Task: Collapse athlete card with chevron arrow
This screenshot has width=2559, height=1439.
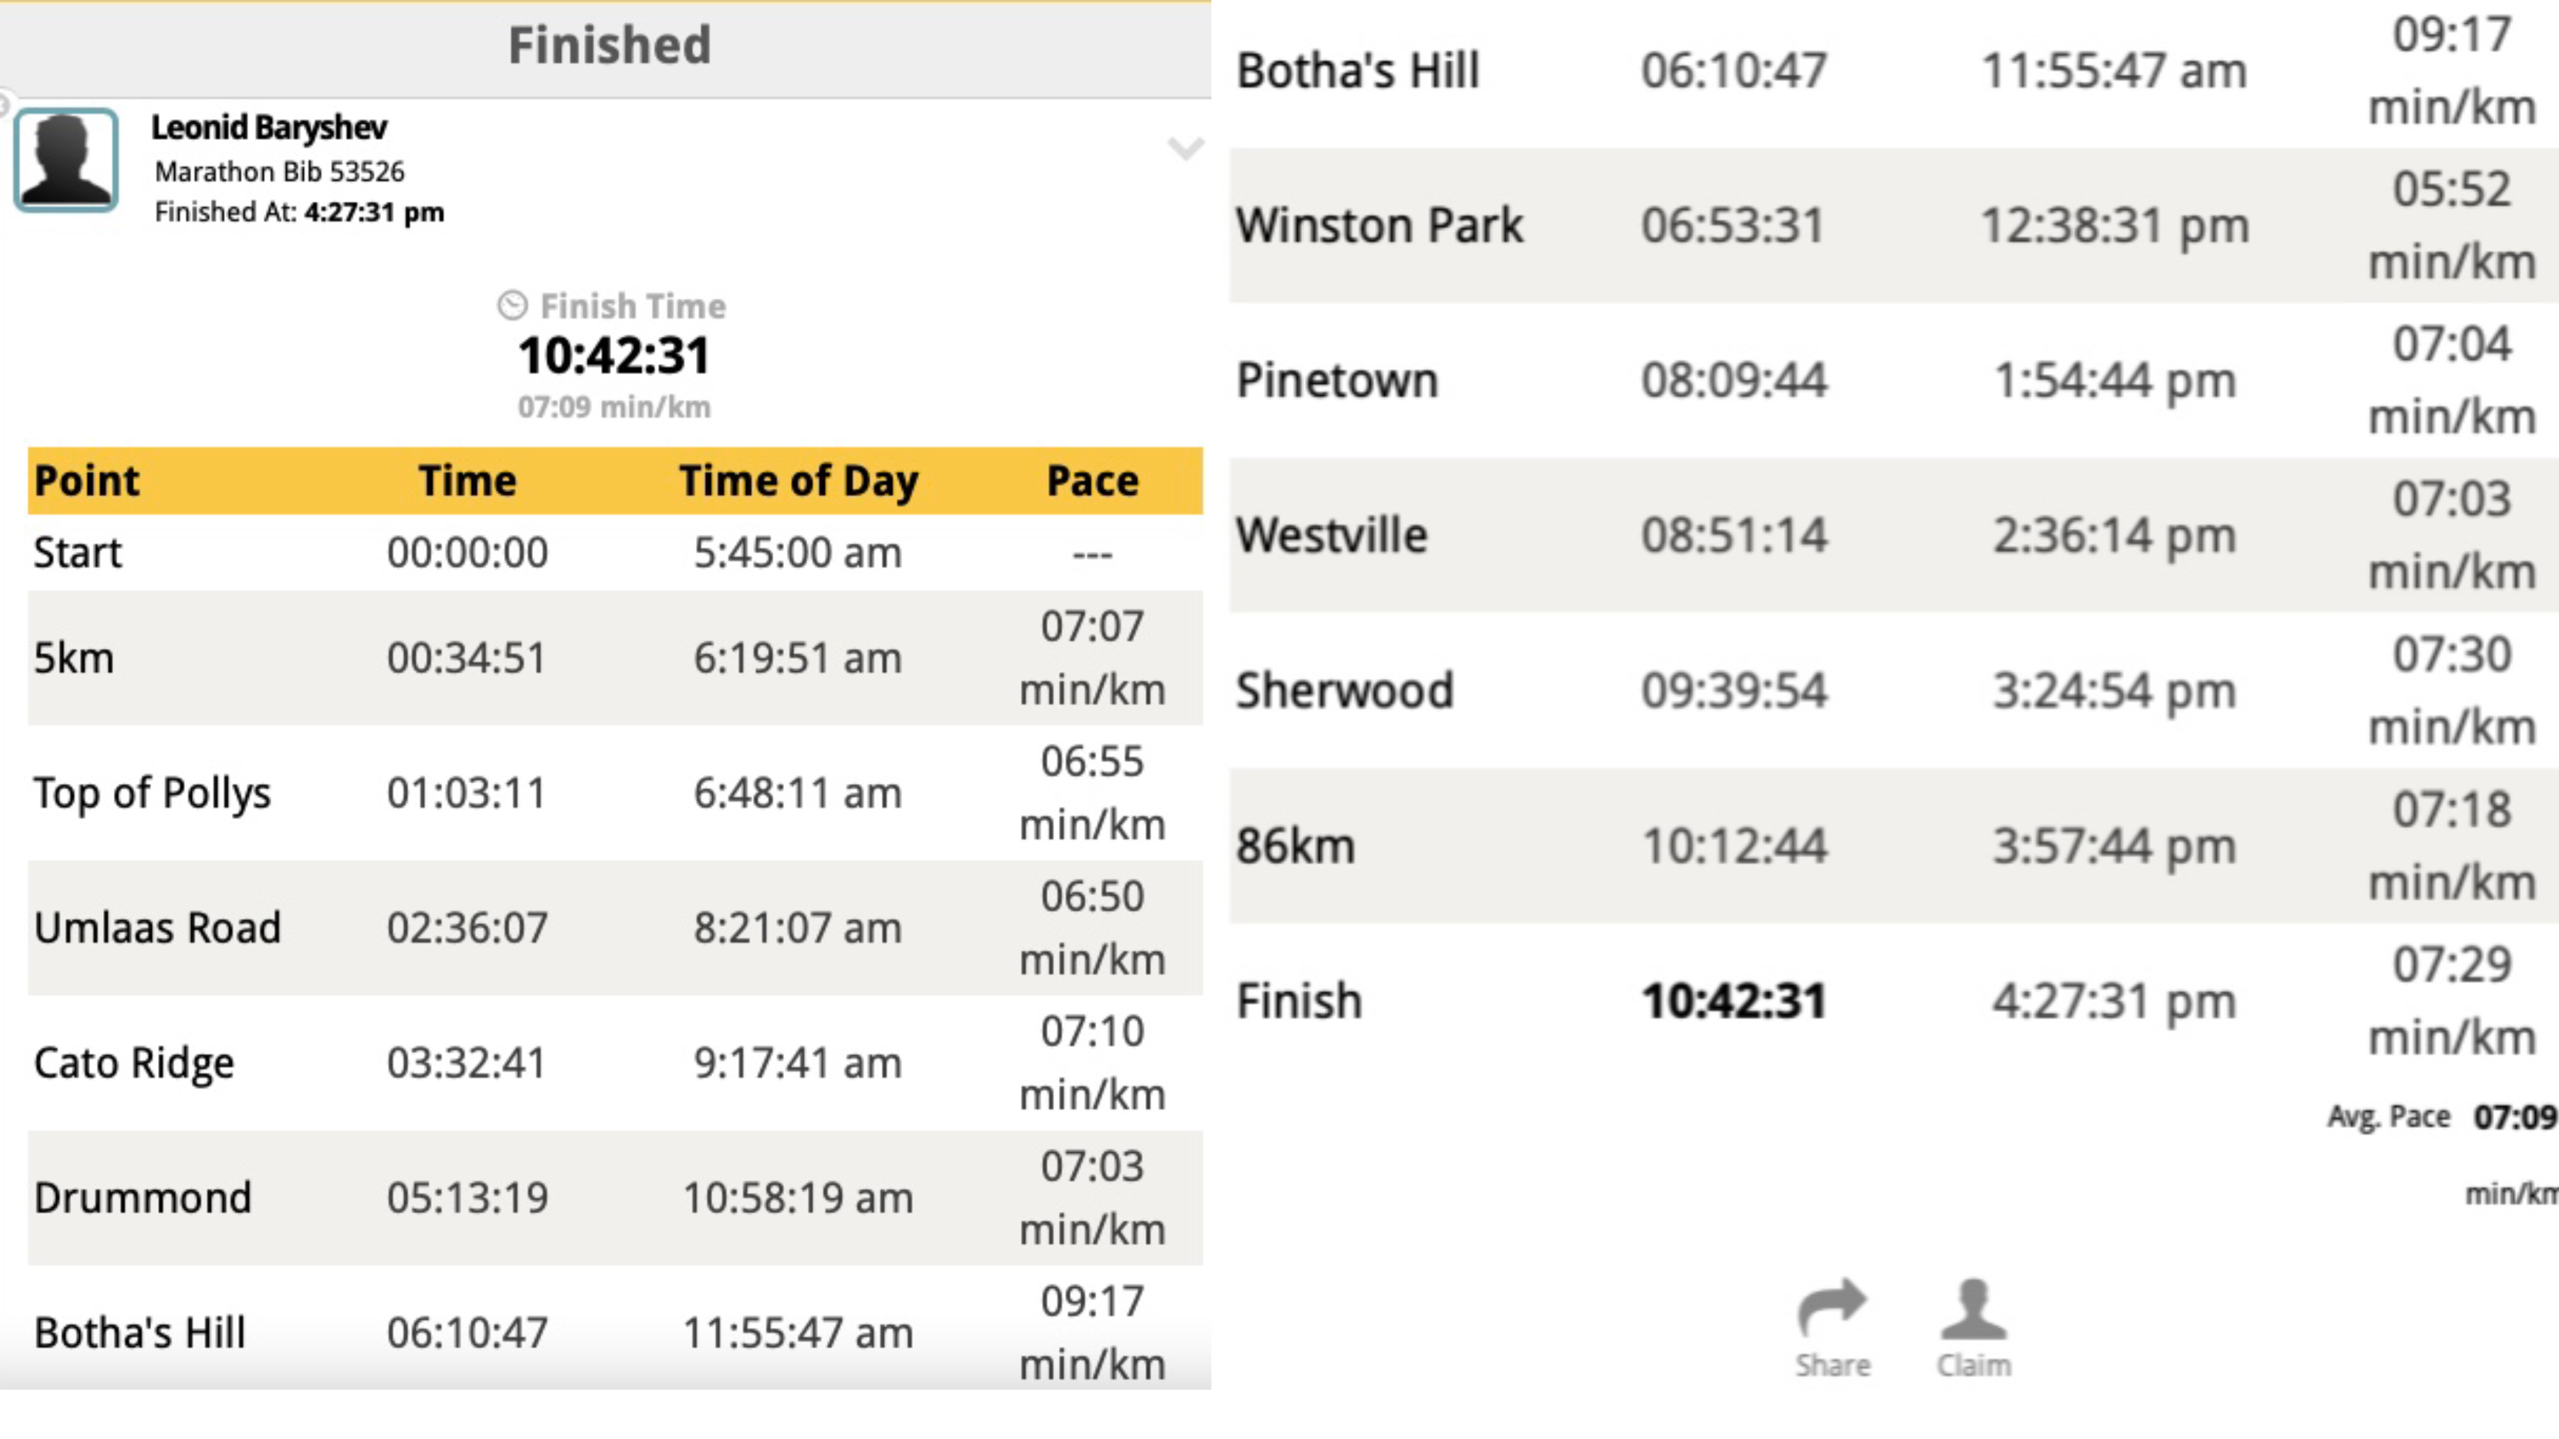Action: [1185, 149]
